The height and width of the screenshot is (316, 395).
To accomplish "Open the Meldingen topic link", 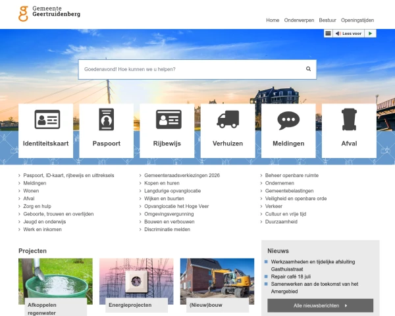I will click(x=35, y=183).
